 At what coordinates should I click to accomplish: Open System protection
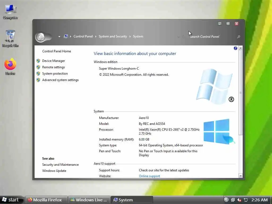point(55,74)
